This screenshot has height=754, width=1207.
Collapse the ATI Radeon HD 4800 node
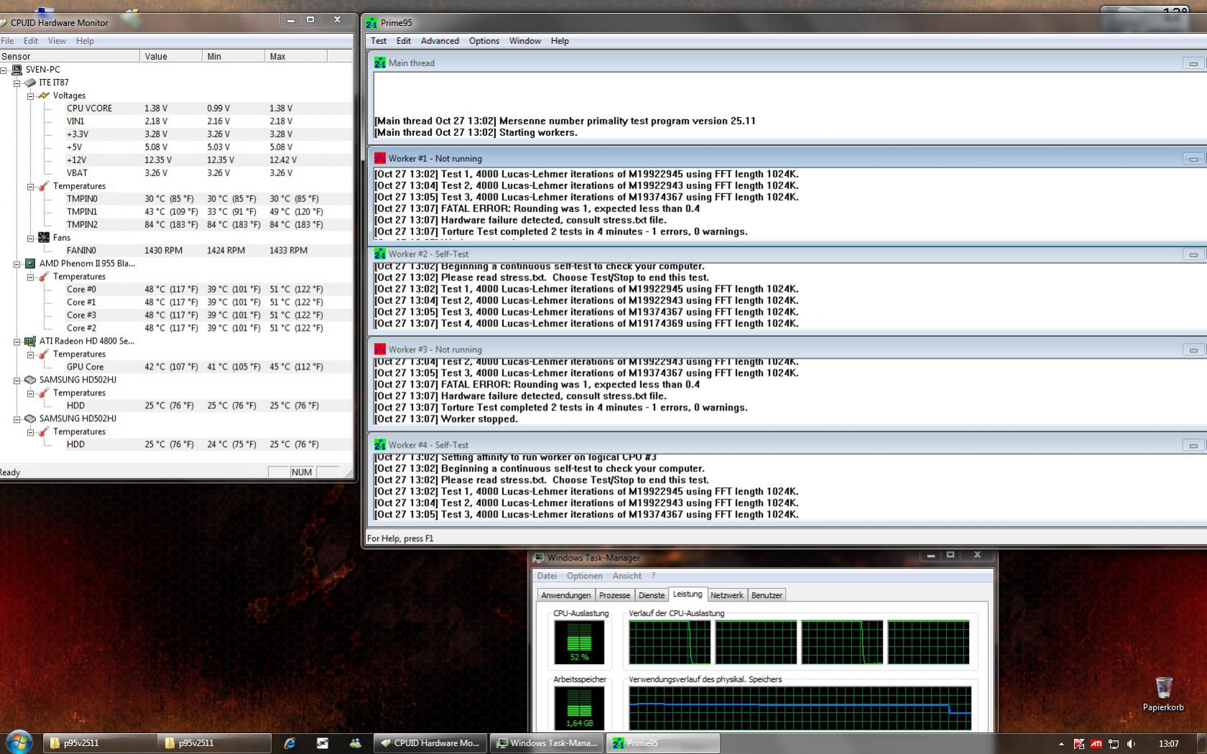17,341
